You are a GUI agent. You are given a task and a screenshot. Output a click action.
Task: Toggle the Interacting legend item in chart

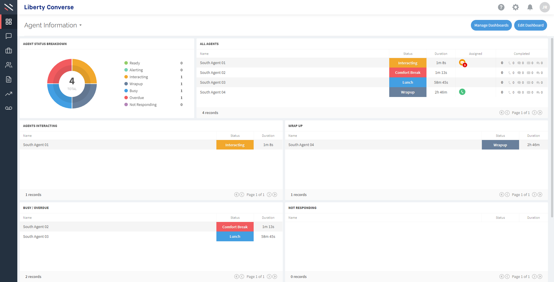(138, 77)
